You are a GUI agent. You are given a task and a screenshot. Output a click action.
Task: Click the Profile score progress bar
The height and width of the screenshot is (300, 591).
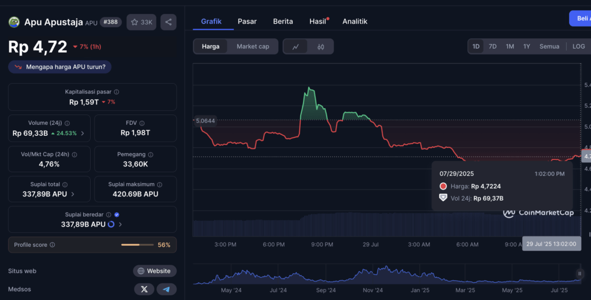point(137,245)
